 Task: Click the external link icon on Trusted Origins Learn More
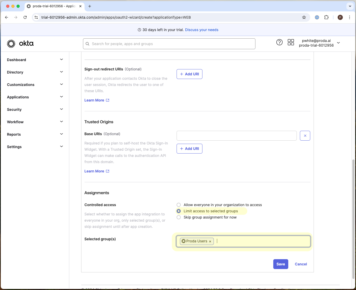pos(107,171)
